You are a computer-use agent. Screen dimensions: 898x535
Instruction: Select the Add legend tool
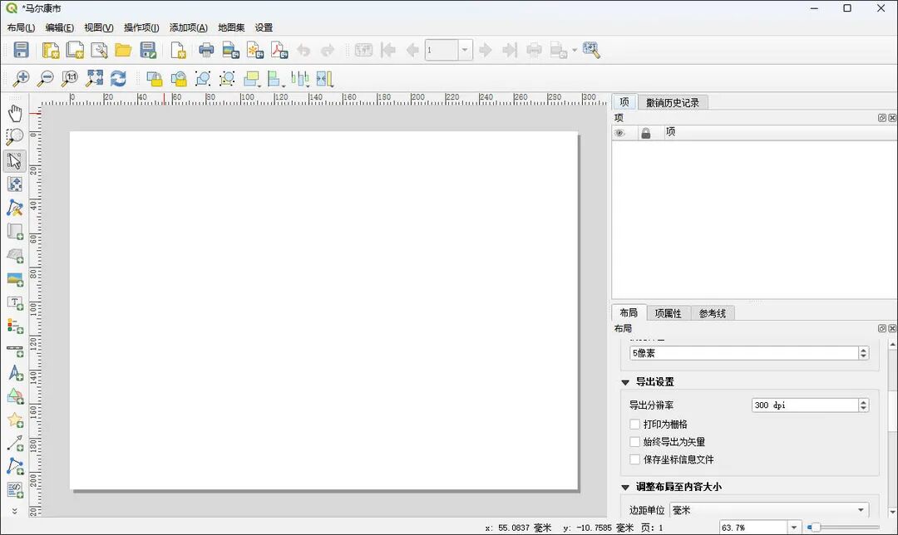[x=15, y=326]
